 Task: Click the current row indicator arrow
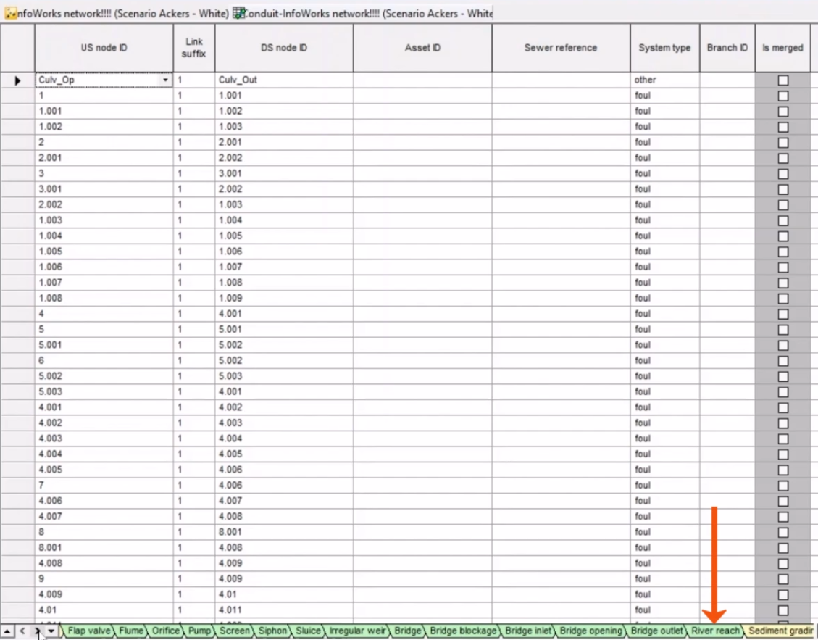click(17, 80)
